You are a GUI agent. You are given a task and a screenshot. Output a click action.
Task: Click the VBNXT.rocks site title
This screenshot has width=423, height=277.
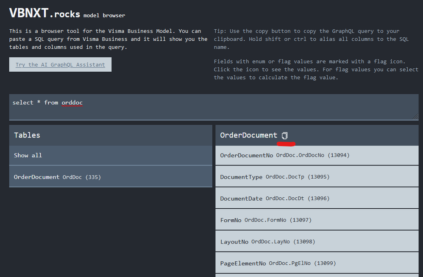click(45, 13)
